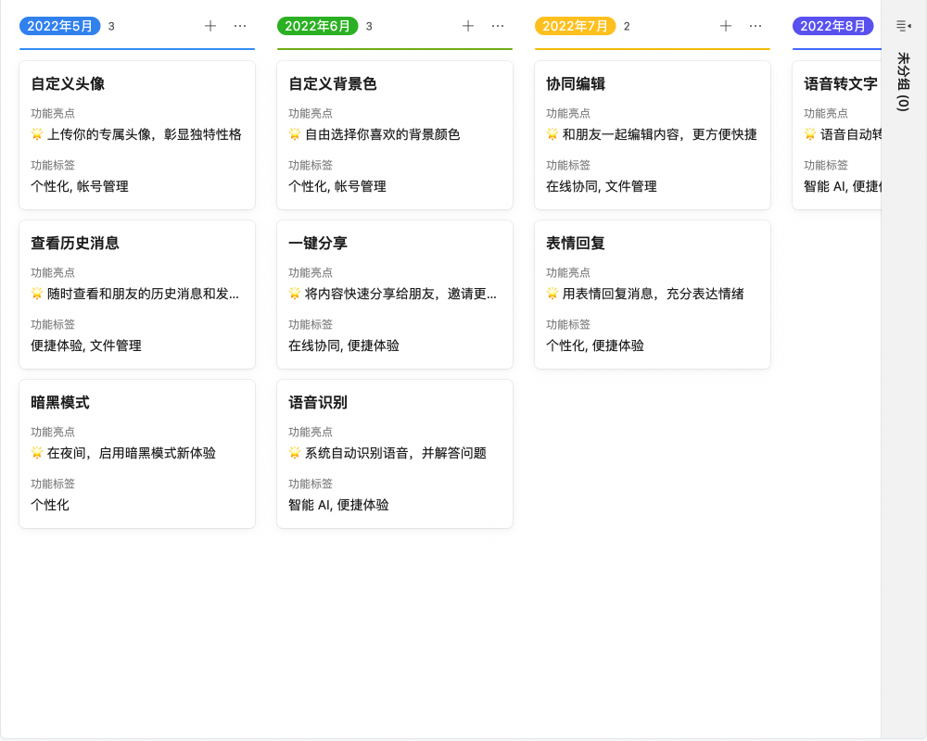Select the purple 2022年8月 group tag
The image size is (927, 741).
pos(832,26)
